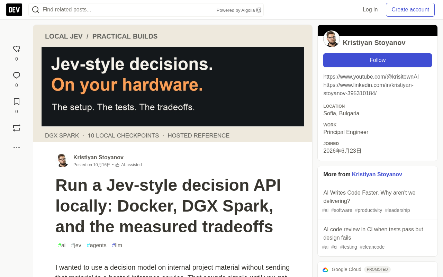Viewport: 443px width, 277px height.
Task: Open the #agents tag
Action: [97, 245]
